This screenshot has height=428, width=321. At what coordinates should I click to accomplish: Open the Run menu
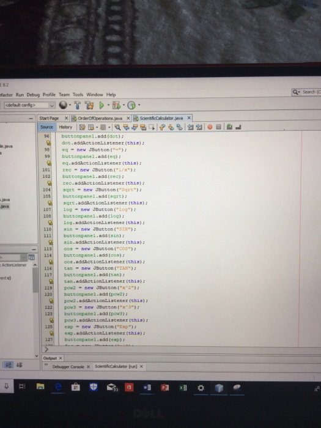[20, 95]
